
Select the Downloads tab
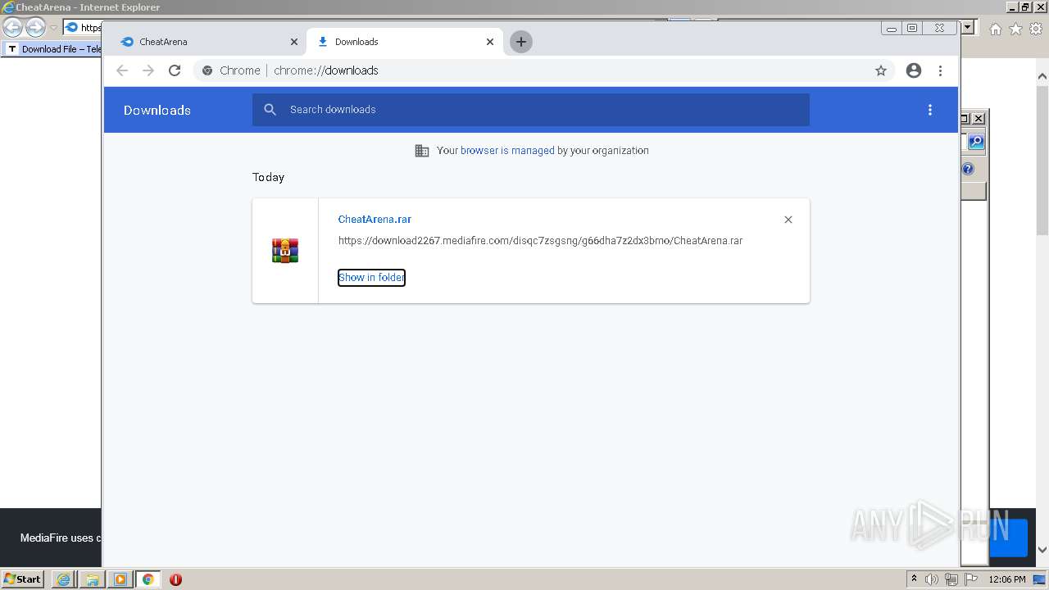tap(405, 42)
